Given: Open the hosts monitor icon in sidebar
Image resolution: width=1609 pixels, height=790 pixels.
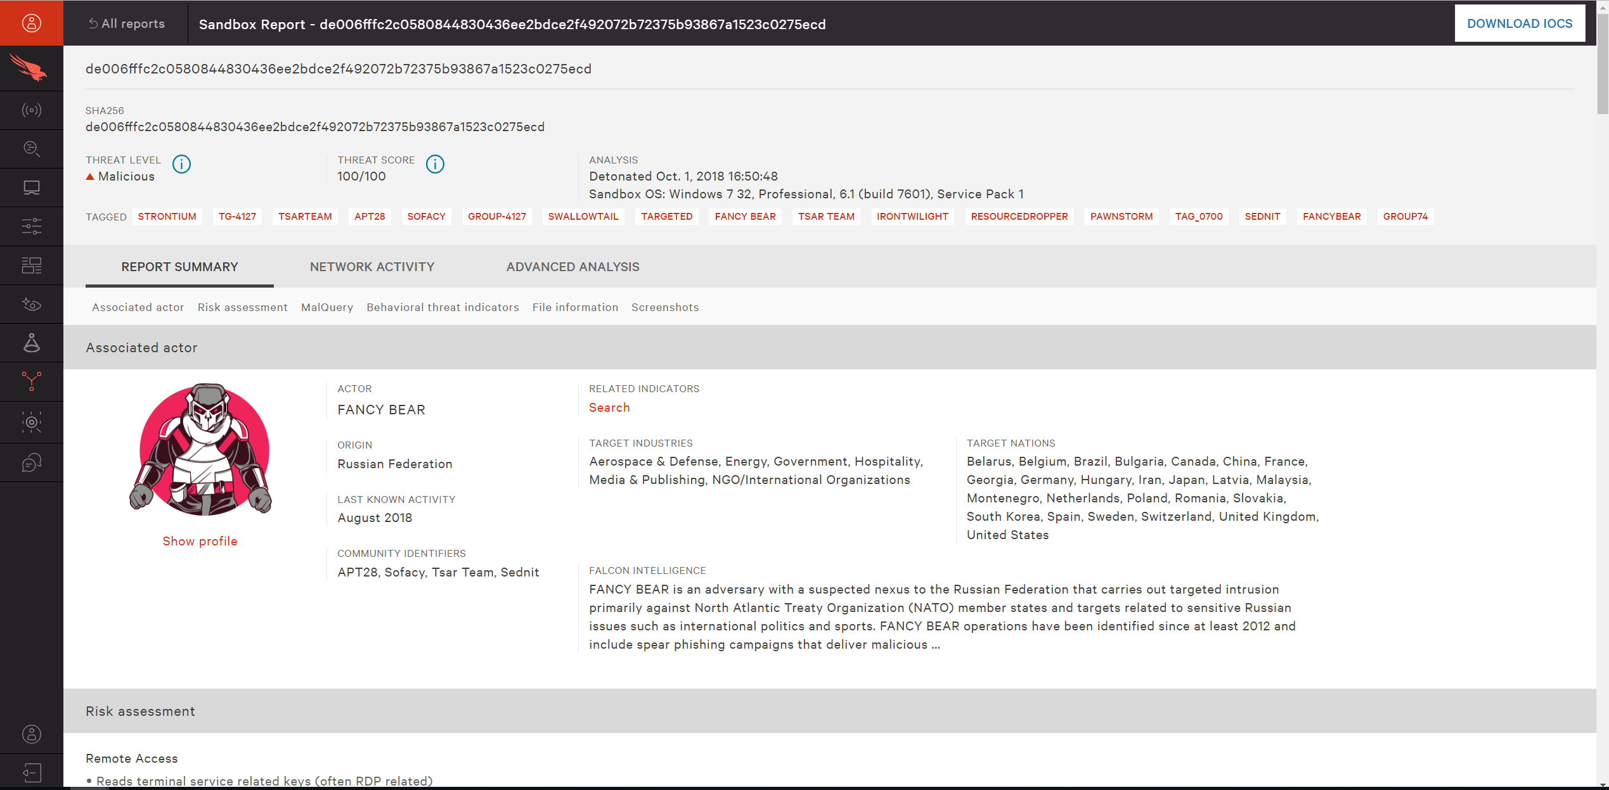Looking at the screenshot, I should pyautogui.click(x=31, y=188).
